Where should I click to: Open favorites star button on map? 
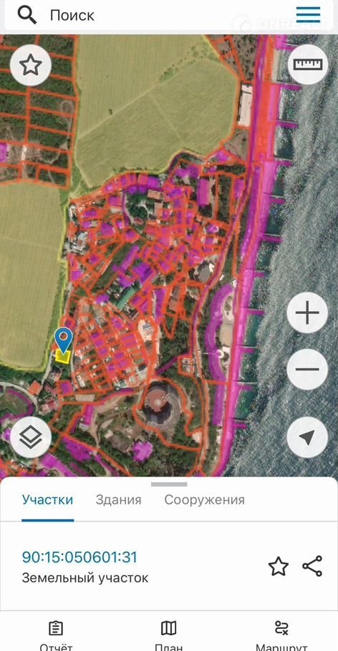coord(31,66)
